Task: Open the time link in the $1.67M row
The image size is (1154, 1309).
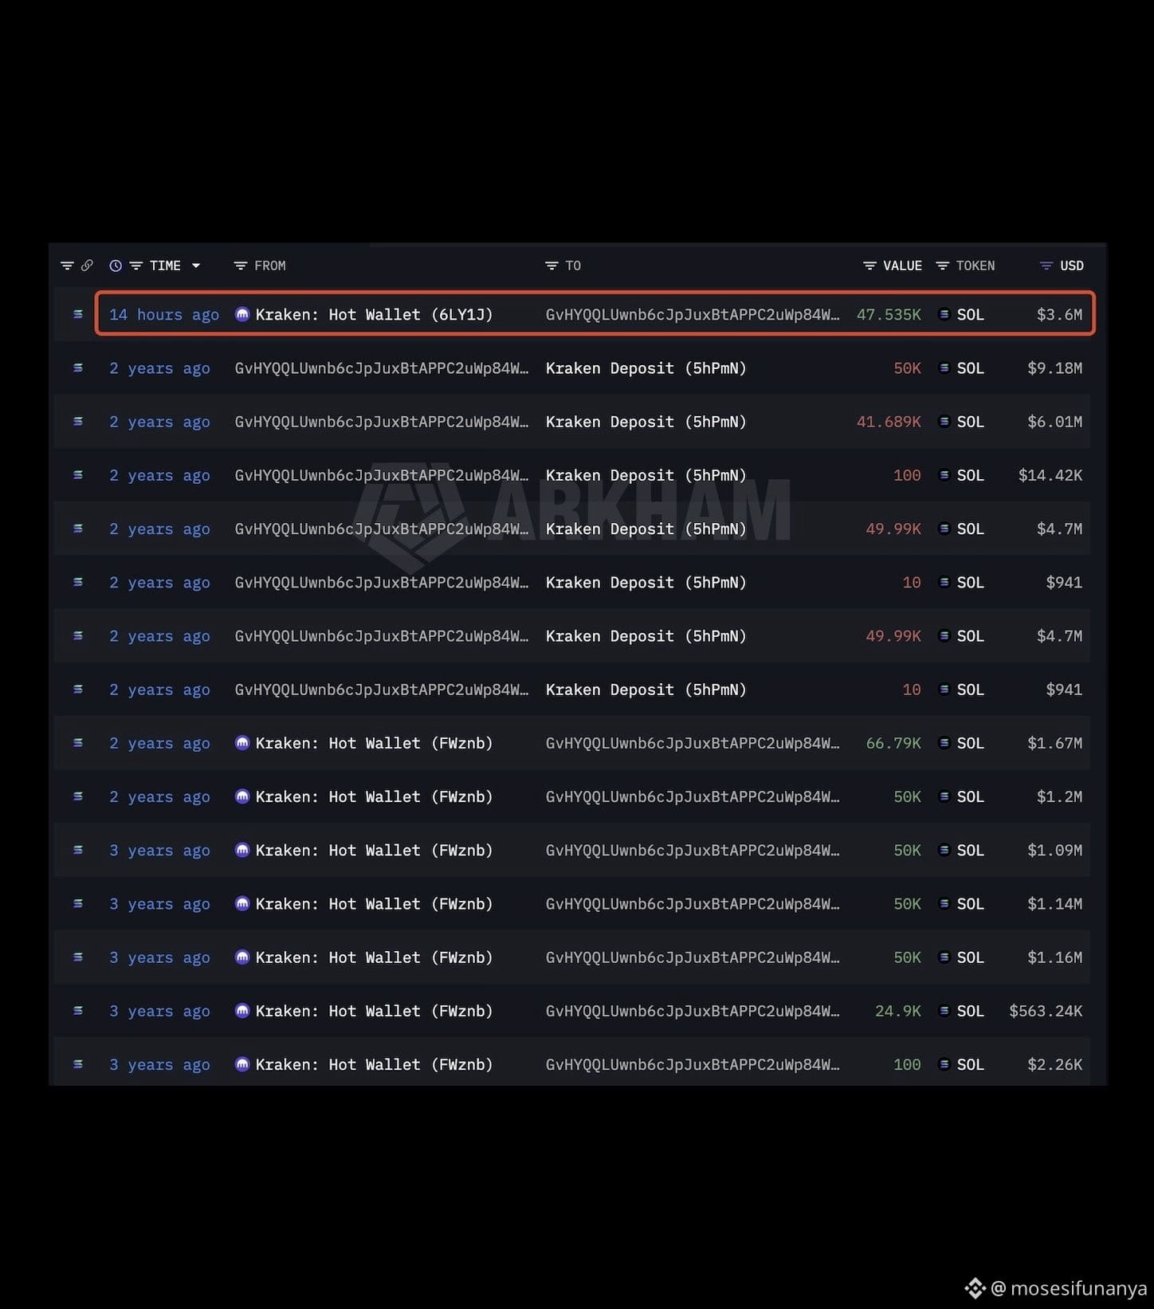Action: click(x=159, y=742)
